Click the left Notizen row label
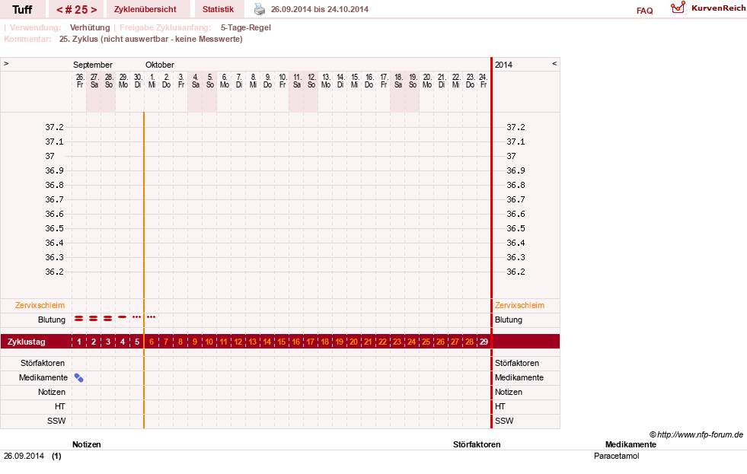Viewport: 747px width, 474px height. pyautogui.click(x=52, y=392)
